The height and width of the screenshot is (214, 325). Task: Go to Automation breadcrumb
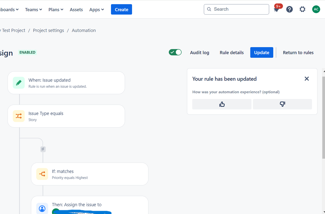(84, 31)
